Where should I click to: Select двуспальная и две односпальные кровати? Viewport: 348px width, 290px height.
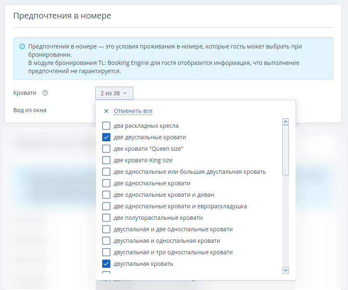point(106,229)
